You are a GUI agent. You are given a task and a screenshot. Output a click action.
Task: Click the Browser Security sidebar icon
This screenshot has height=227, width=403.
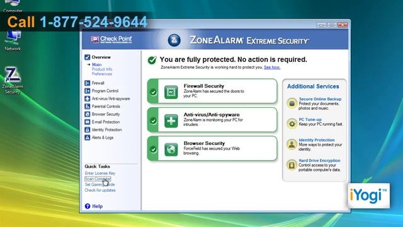(88, 114)
